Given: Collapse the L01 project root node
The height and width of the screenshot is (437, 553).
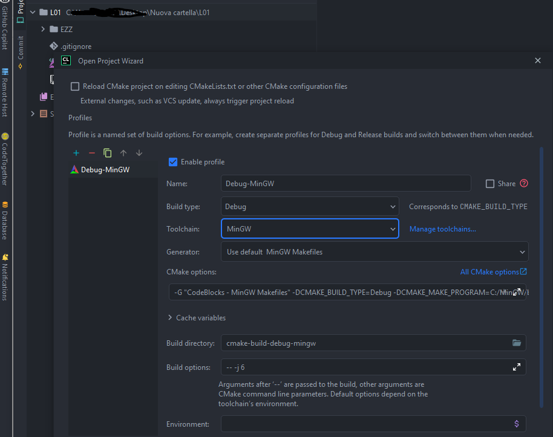Looking at the screenshot, I should [33, 12].
